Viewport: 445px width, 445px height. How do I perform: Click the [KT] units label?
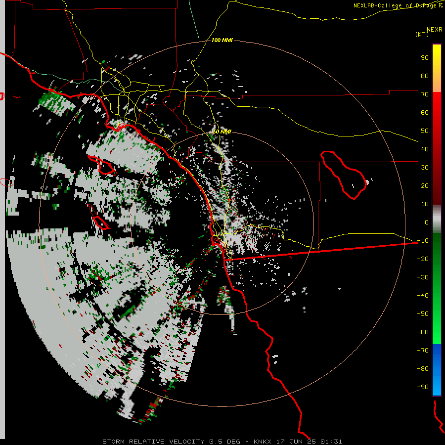(x=422, y=34)
